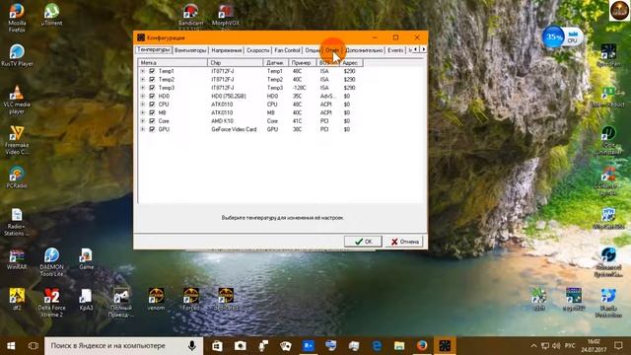Screen dimensions: 631x355
Task: Open SpeedFan desktop shortcut
Action: (608, 55)
